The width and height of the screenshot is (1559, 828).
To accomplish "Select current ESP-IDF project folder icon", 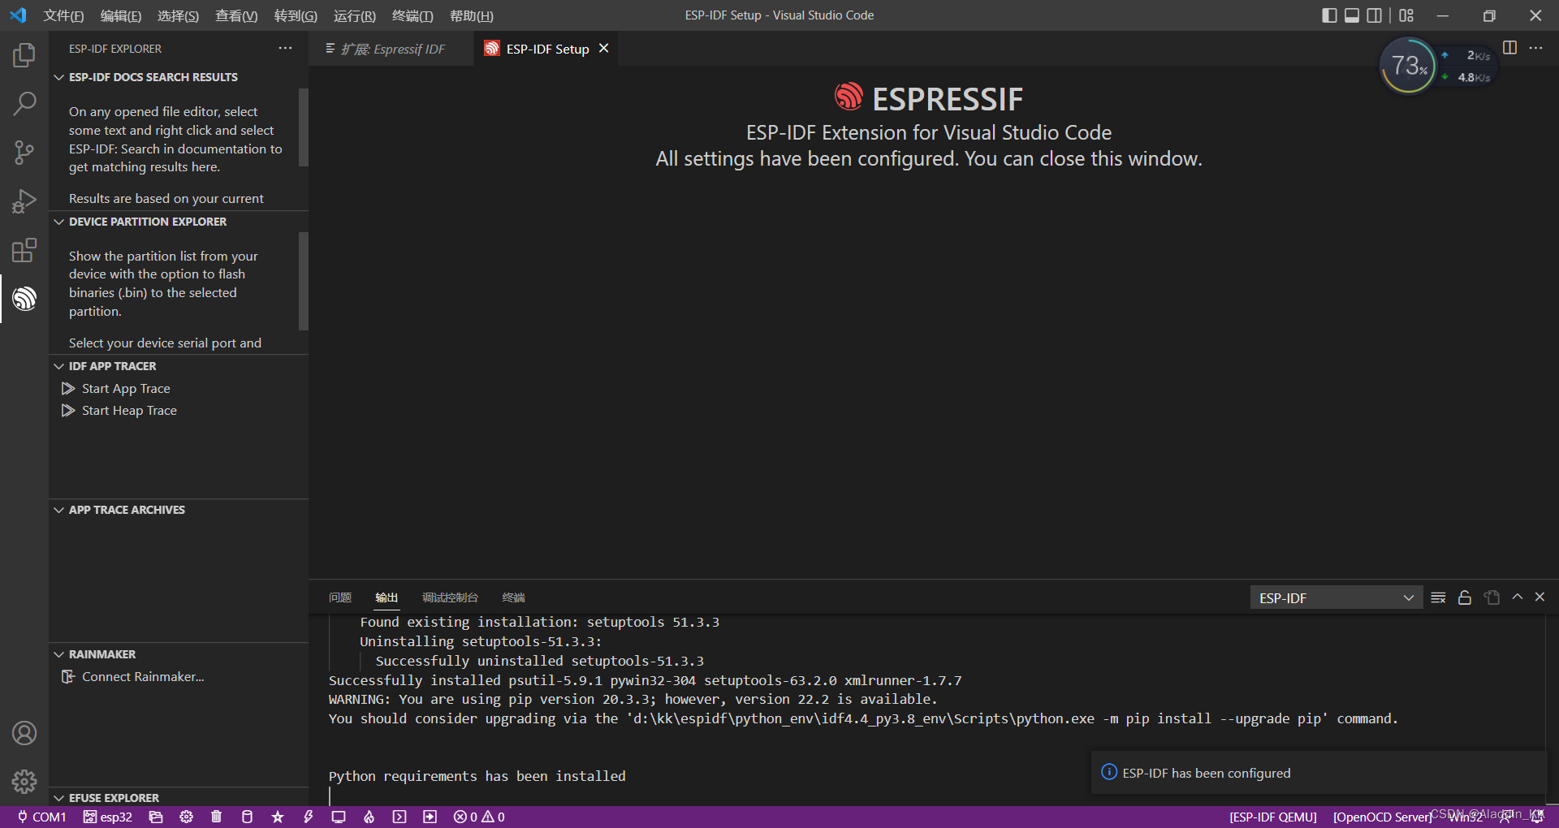I will pos(156,817).
